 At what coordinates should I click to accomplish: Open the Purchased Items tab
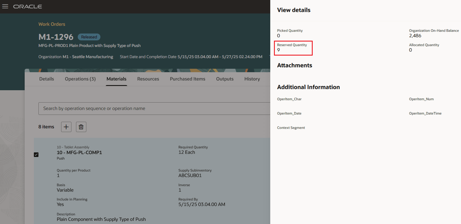click(x=187, y=79)
